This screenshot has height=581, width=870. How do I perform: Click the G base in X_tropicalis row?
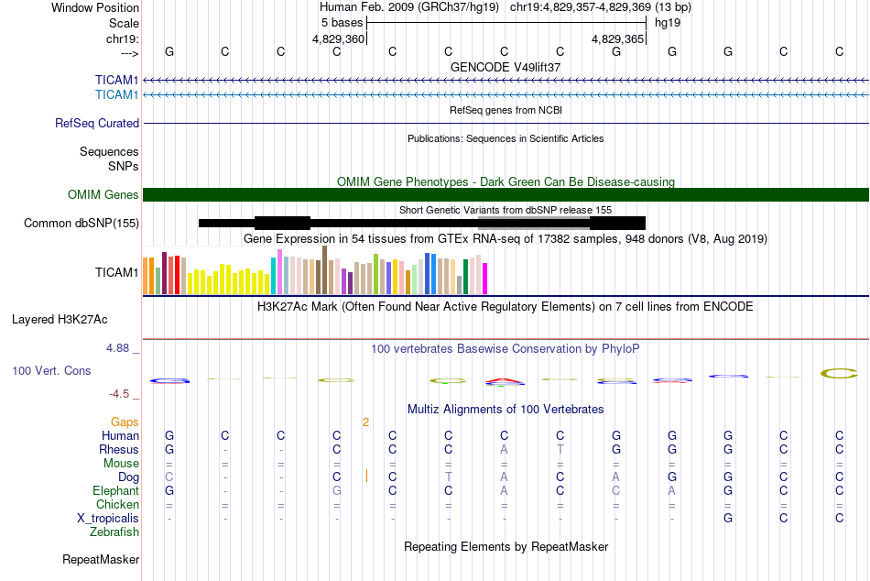pyautogui.click(x=727, y=519)
